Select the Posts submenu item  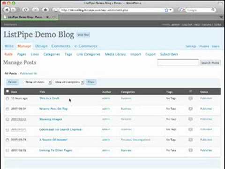(x=8, y=54)
